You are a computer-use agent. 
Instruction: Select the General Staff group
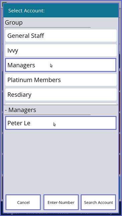coord(61,35)
